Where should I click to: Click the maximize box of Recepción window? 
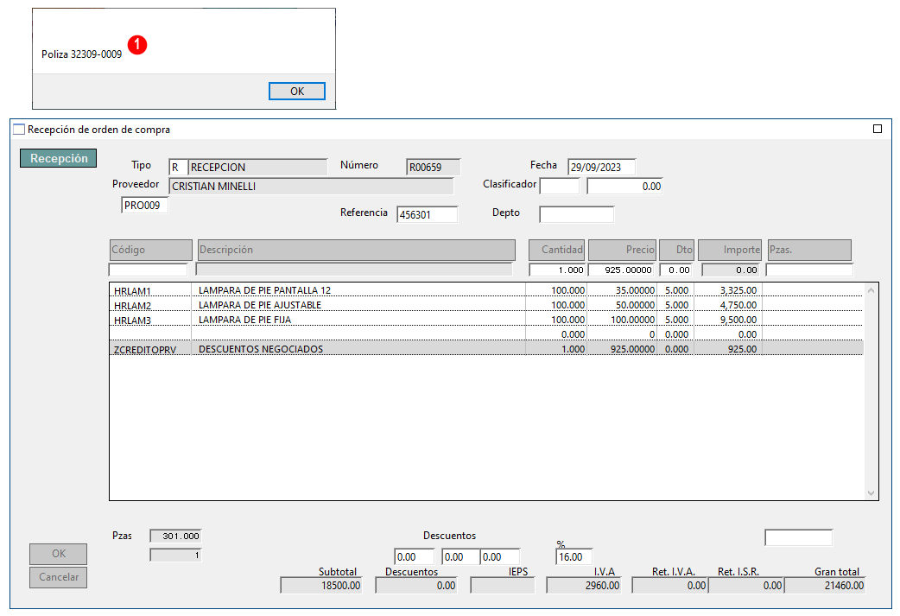pyautogui.click(x=877, y=130)
